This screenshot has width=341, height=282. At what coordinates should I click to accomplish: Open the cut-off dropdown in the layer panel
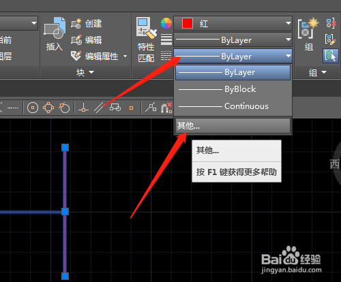coord(19,23)
